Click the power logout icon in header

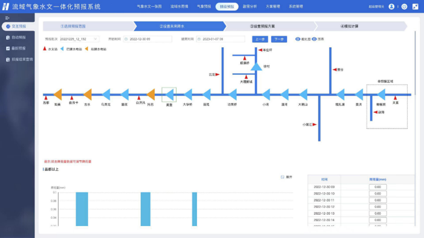tap(404, 7)
